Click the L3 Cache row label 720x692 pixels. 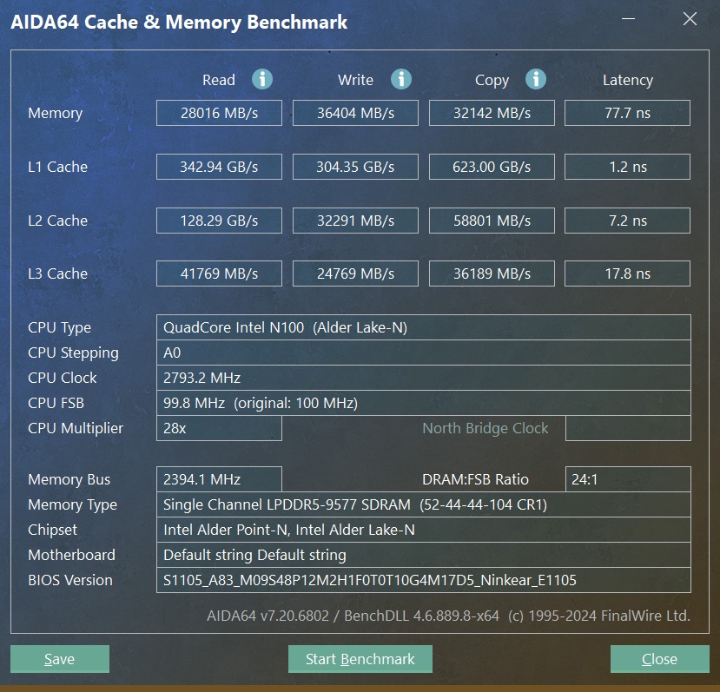click(x=58, y=274)
